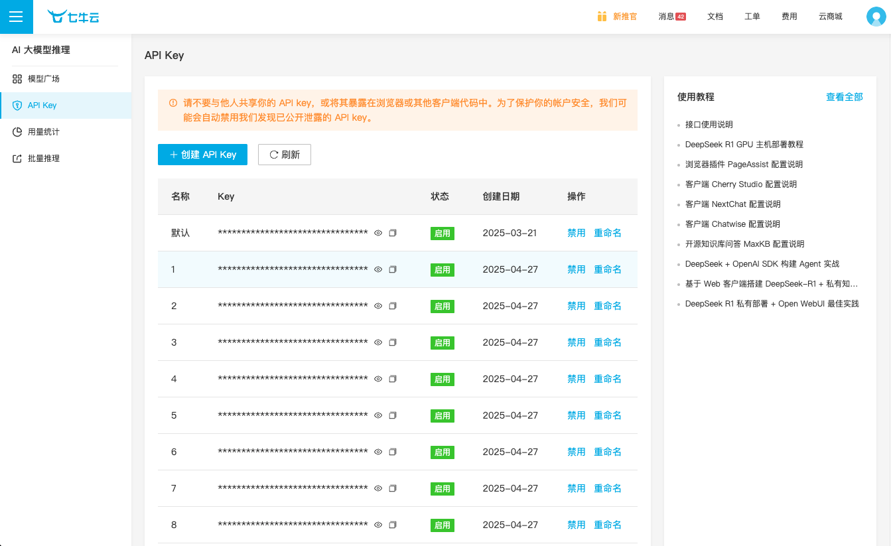Image resolution: width=891 pixels, height=546 pixels.
Task: Open tutorial DeepSeek + OpenAI SDK 构建 Agent 实战
Action: point(762,264)
